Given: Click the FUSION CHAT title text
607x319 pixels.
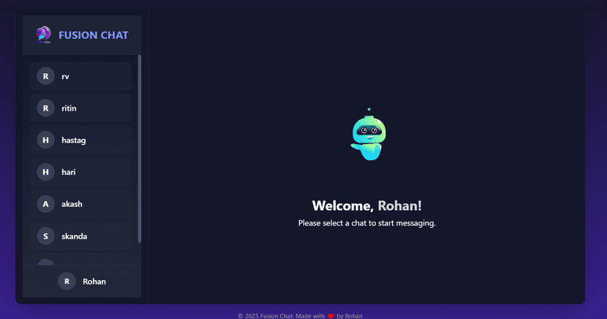Looking at the screenshot, I should pyautogui.click(x=93, y=35).
